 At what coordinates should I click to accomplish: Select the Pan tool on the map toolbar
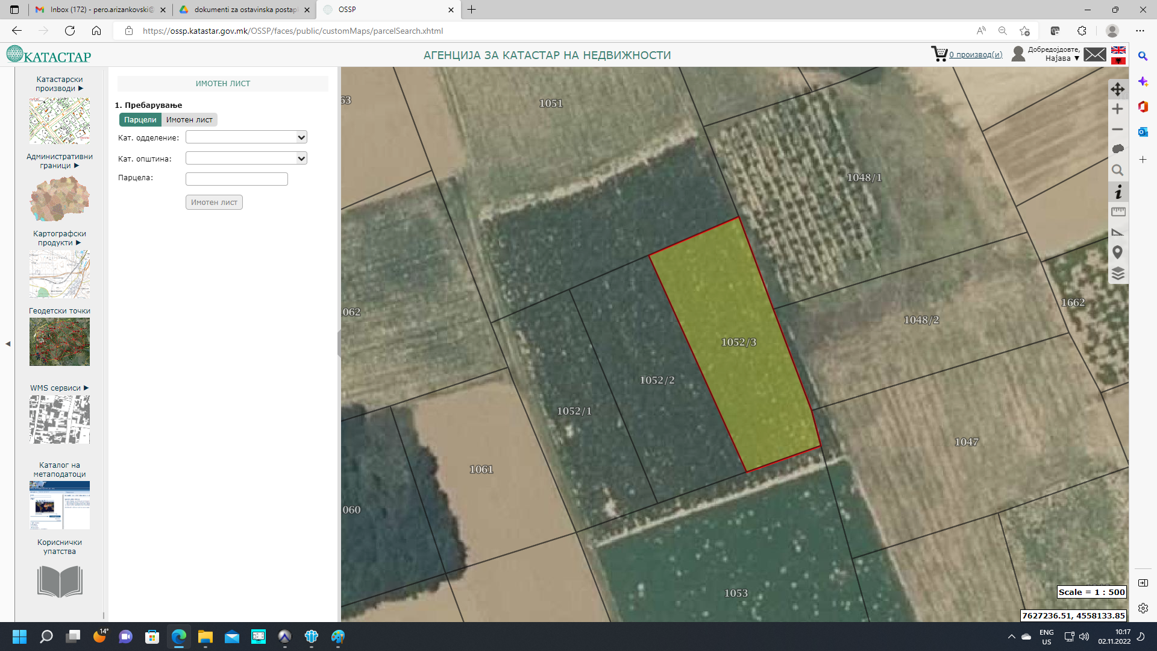[x=1118, y=89]
